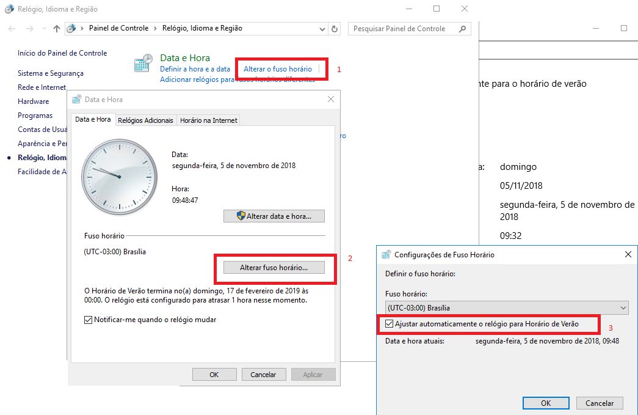Click 05/11/2018 in the background window
This screenshot has width=638, height=415.
pyautogui.click(x=521, y=186)
